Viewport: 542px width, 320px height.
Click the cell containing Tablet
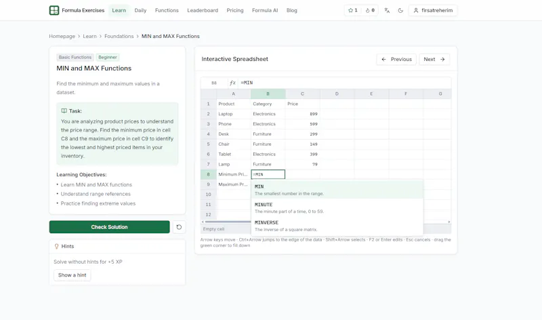[234, 155]
